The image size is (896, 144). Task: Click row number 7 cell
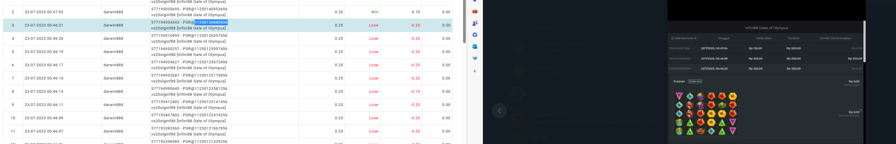13,78
